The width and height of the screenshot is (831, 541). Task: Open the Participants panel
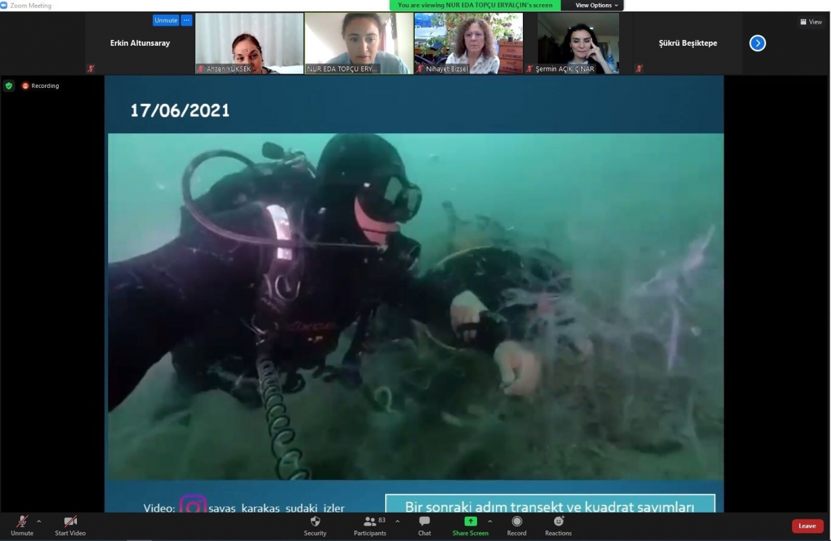(370, 522)
